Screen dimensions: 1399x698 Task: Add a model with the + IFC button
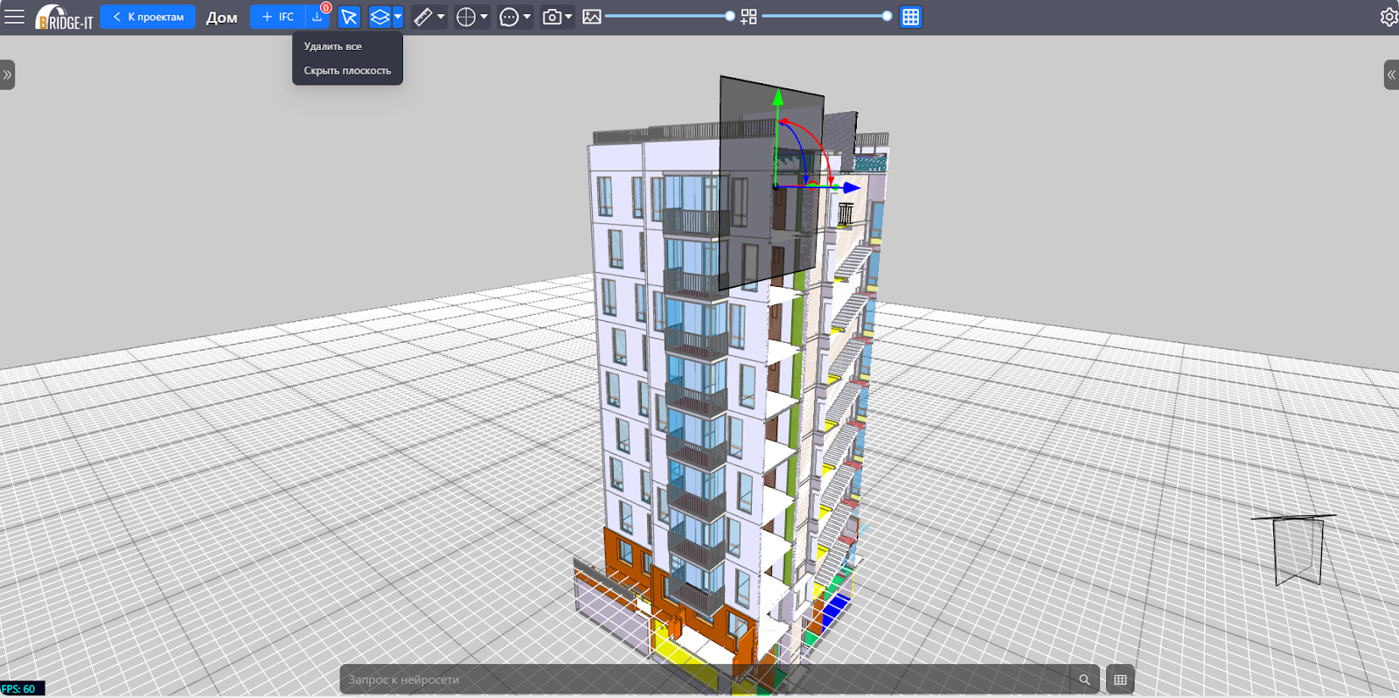coord(278,17)
